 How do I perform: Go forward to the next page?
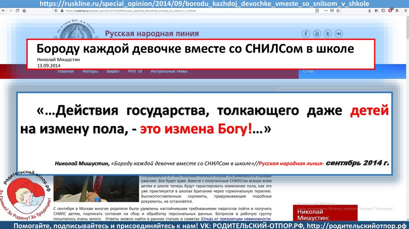[10, 11]
